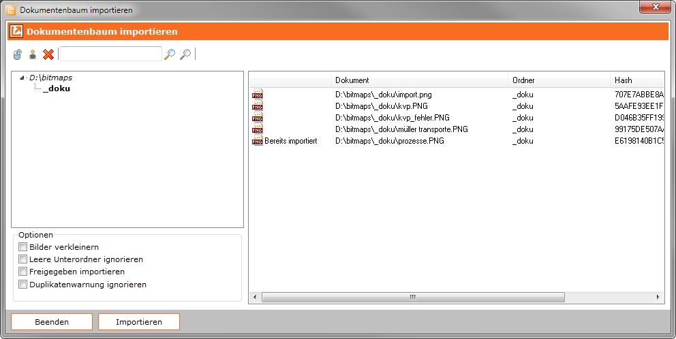Click the PNG icon for kvp_fehler.PNG
The image size is (676, 339).
[258, 117]
